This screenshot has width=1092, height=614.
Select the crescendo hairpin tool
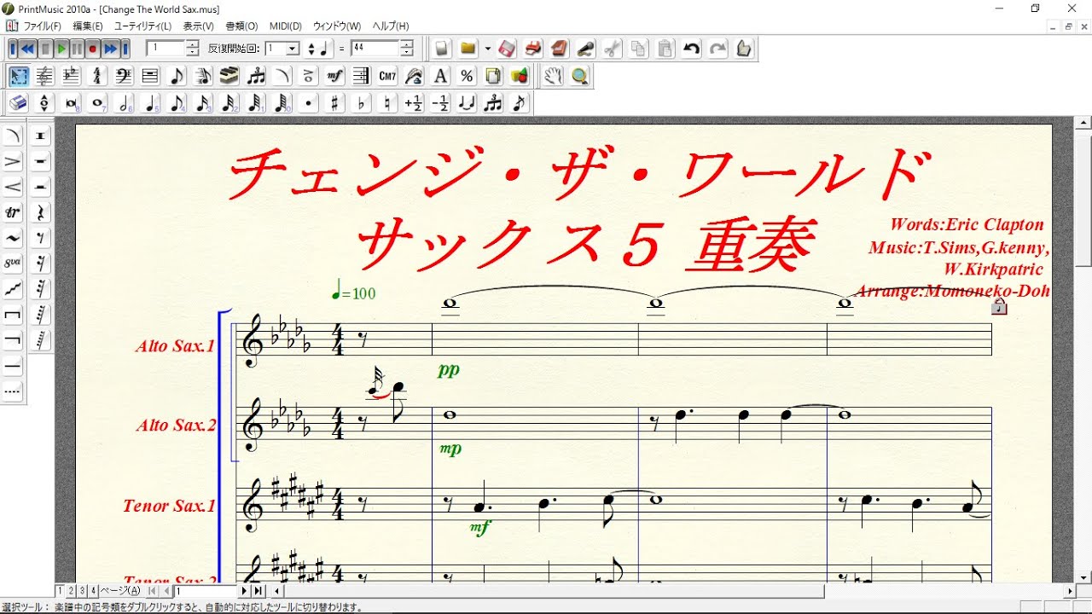coord(13,187)
